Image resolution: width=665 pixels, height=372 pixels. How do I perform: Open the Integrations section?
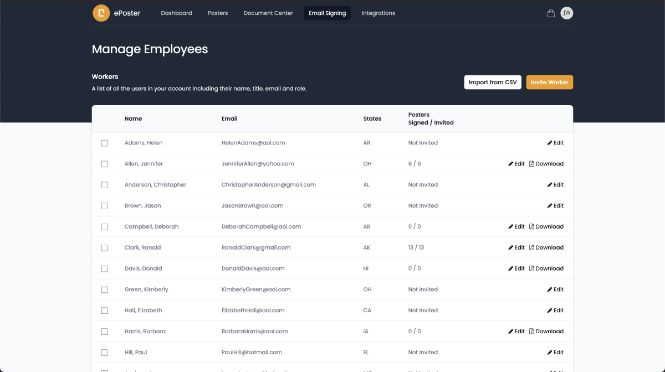[x=378, y=13]
